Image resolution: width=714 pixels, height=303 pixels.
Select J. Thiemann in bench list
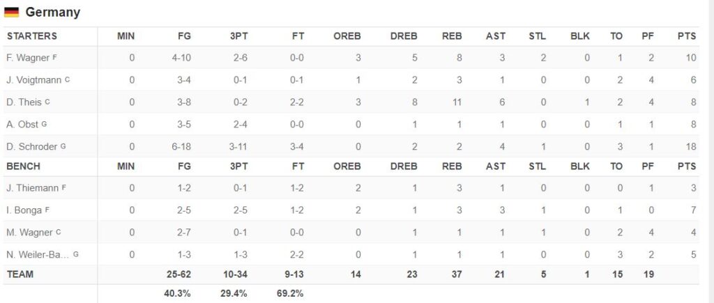coord(33,188)
